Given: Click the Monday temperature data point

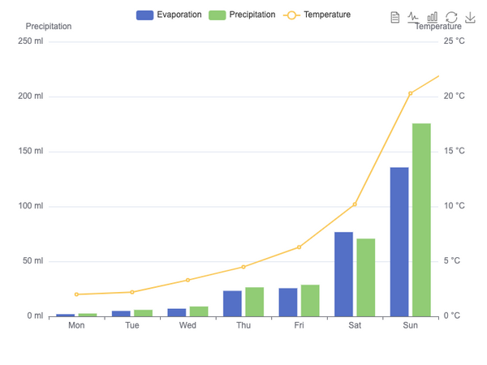Looking at the screenshot, I should point(76,294).
